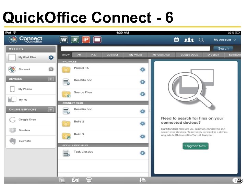Add service with Online Services plus button
Viewport: 247px width, 185px height.
click(51, 110)
